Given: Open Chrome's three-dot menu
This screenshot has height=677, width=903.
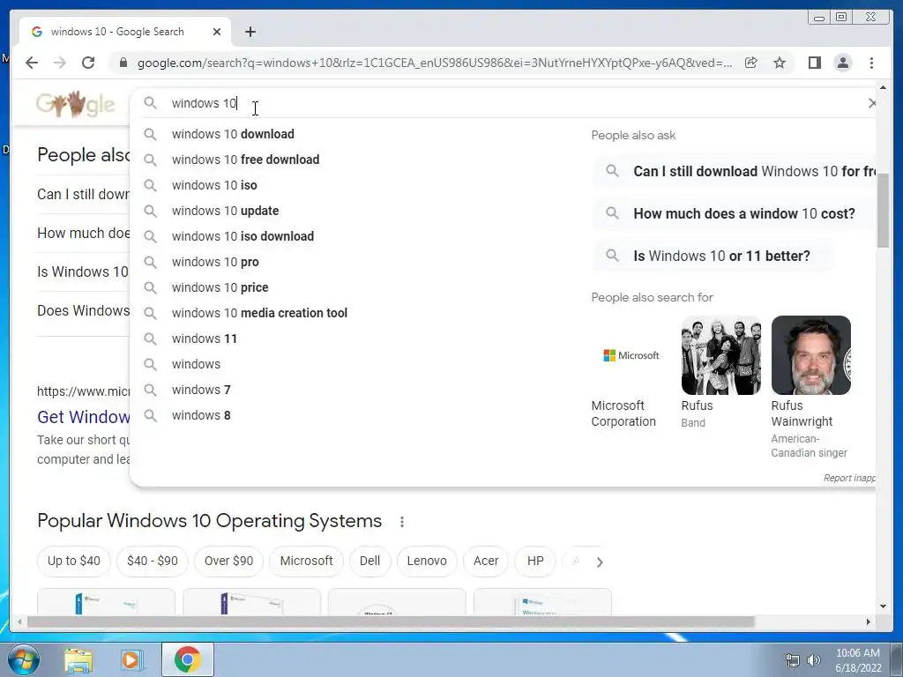Looking at the screenshot, I should pyautogui.click(x=871, y=63).
